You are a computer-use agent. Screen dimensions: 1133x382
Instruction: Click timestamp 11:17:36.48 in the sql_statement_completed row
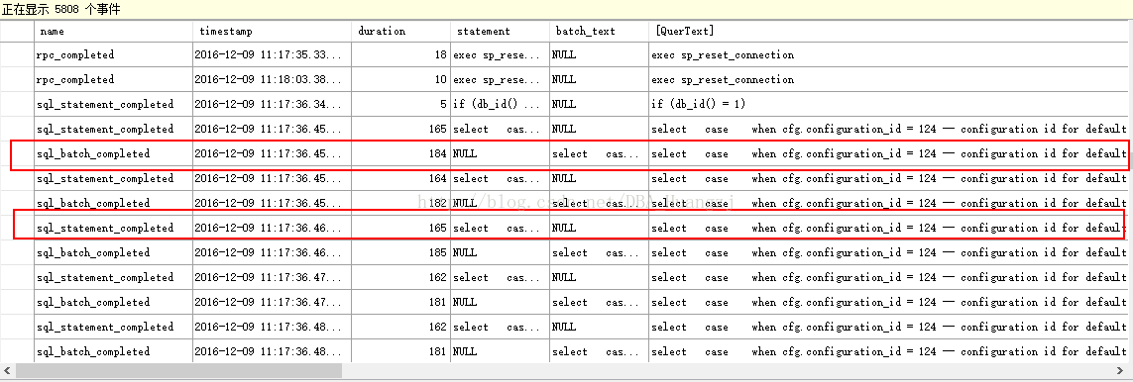[x=268, y=328]
